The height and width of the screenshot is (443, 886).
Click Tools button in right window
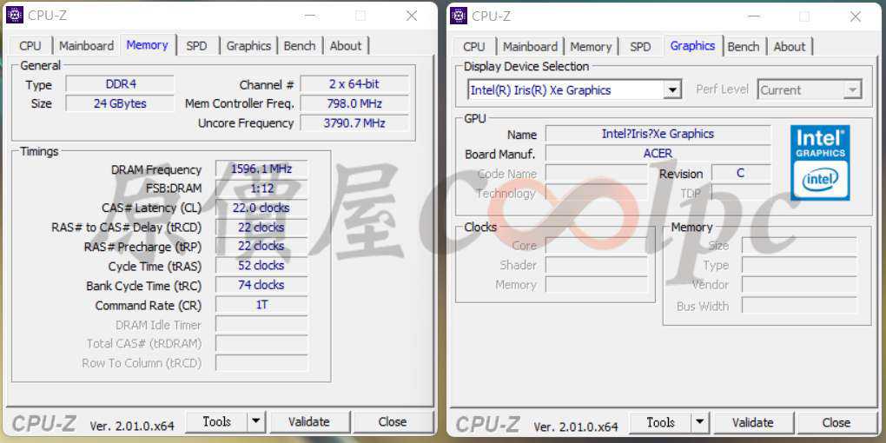point(660,422)
